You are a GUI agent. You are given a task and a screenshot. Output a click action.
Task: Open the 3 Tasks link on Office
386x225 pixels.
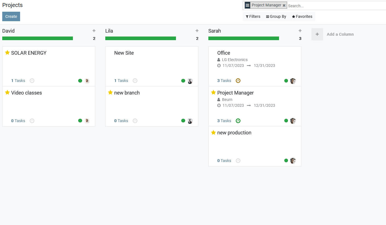[224, 81]
